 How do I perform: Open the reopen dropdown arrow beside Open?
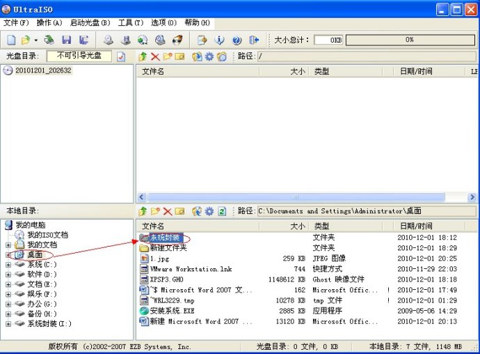[35, 40]
